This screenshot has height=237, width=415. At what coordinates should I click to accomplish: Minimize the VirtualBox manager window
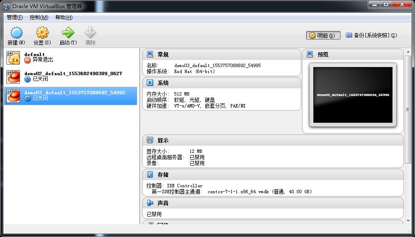pos(374,4)
